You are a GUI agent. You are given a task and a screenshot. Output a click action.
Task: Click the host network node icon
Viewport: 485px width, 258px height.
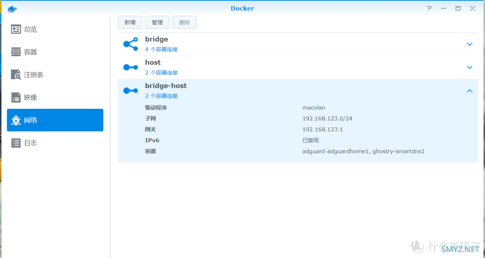tap(131, 67)
